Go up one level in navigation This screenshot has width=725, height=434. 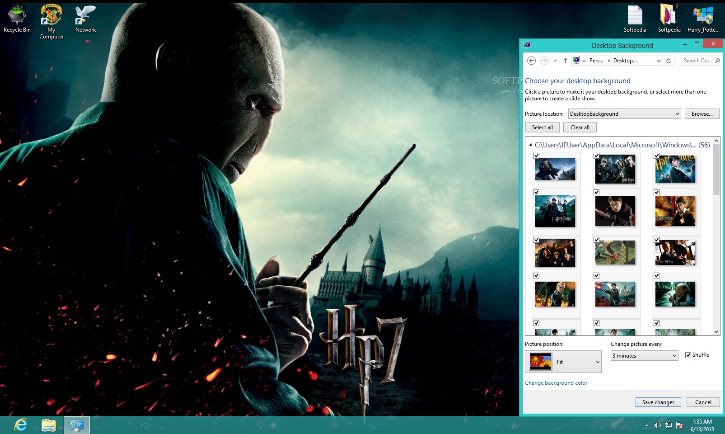click(x=565, y=61)
